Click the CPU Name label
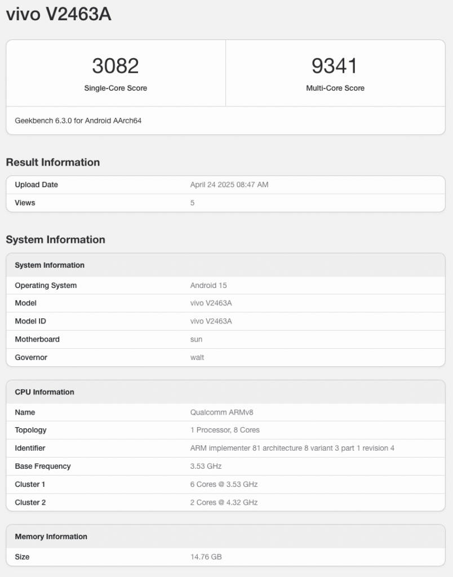The width and height of the screenshot is (453, 577). [25, 412]
